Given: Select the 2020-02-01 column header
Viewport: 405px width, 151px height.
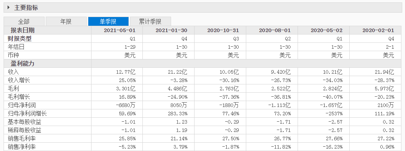Looking at the screenshot, I should (378, 31).
